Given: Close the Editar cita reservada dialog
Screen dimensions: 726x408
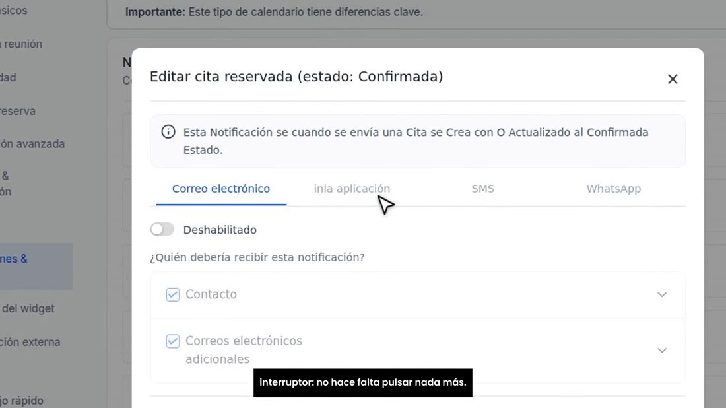Looking at the screenshot, I should click(673, 79).
